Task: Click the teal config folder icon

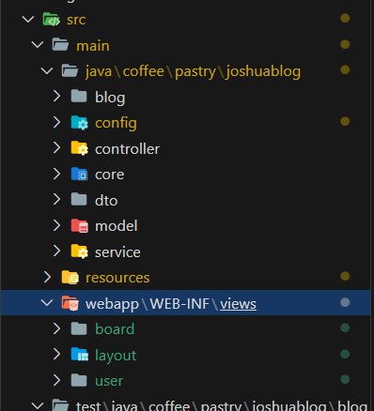Action: click(x=80, y=123)
